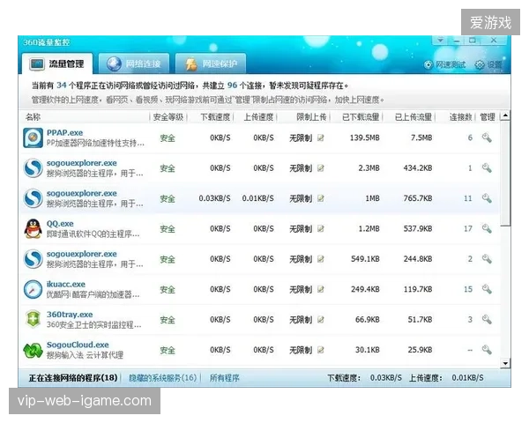529x423 pixels.
Task: Click the QQ.exe name link
Action: coord(60,224)
